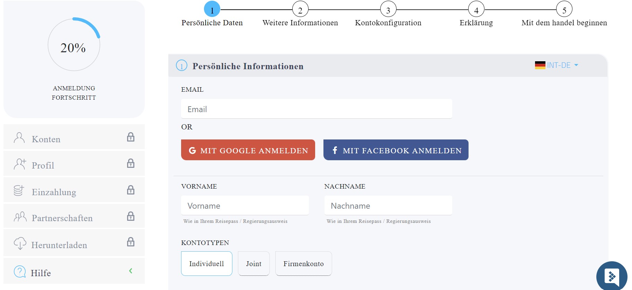This screenshot has height=290, width=632.
Task: Click the lock icon next to Konten
Action: tap(131, 137)
